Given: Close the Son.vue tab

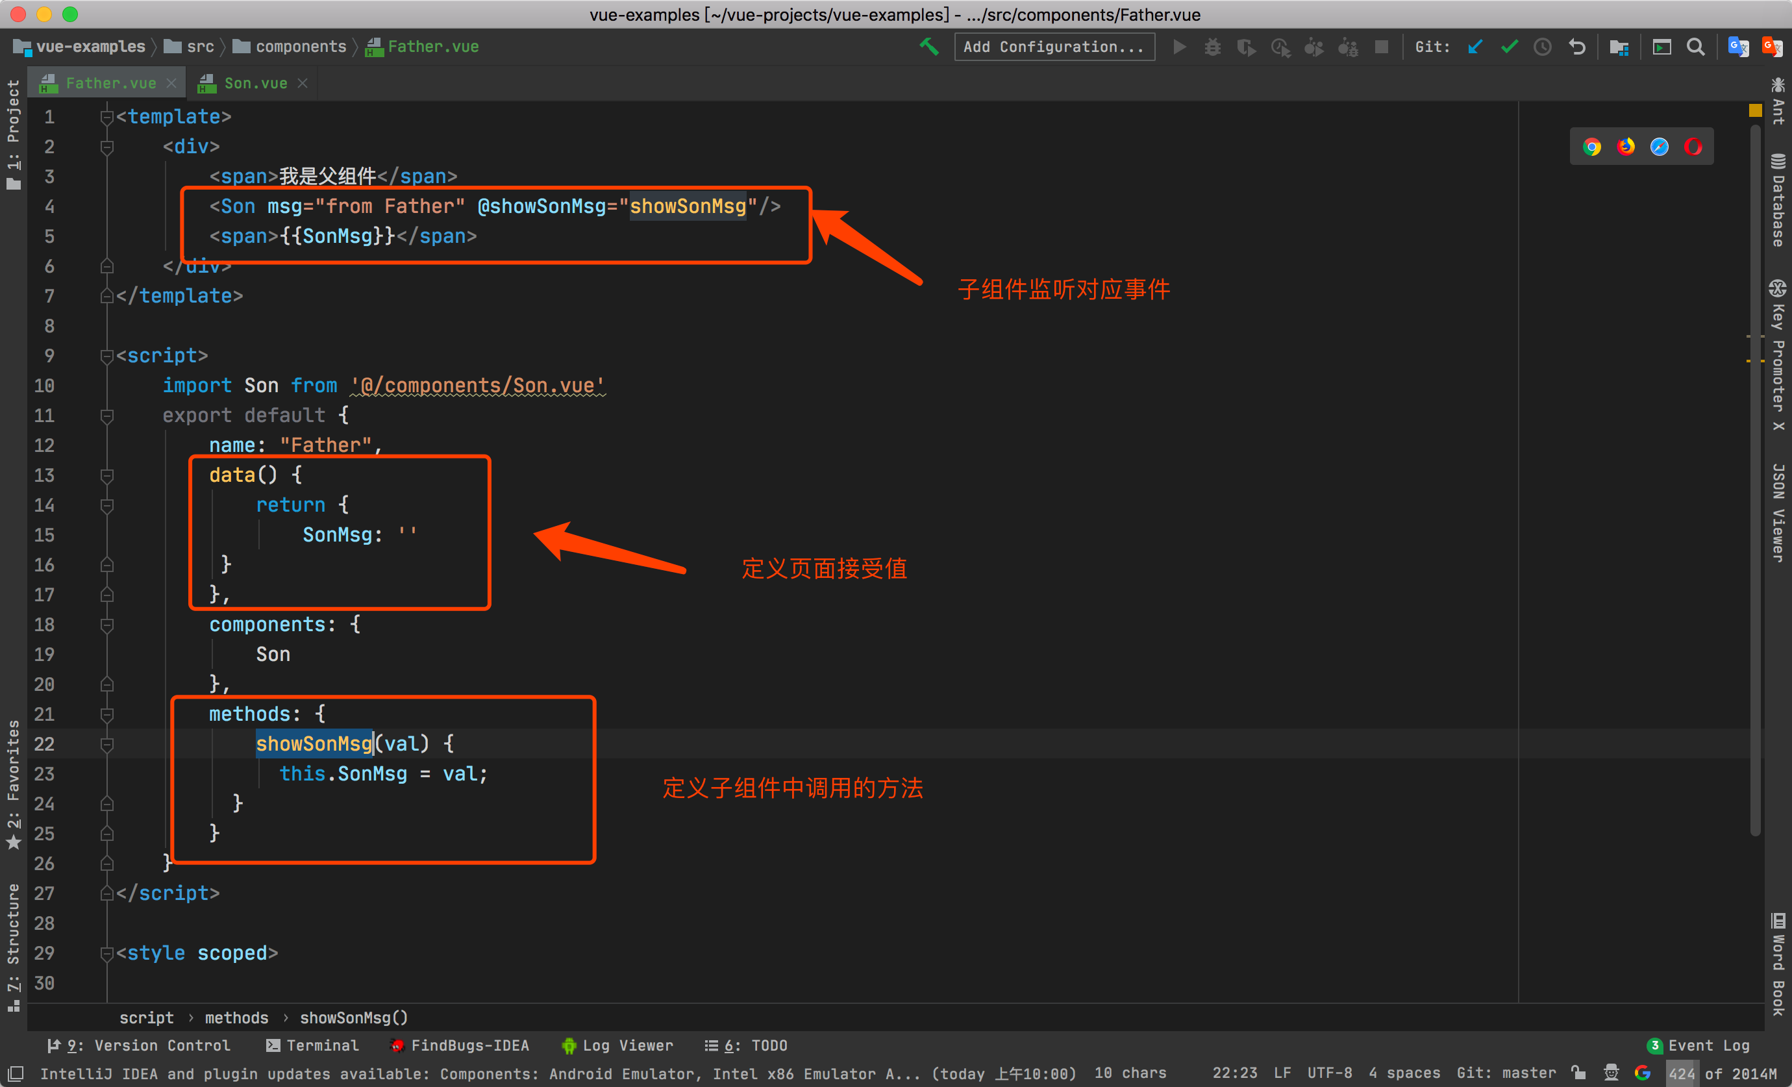Looking at the screenshot, I should (303, 84).
